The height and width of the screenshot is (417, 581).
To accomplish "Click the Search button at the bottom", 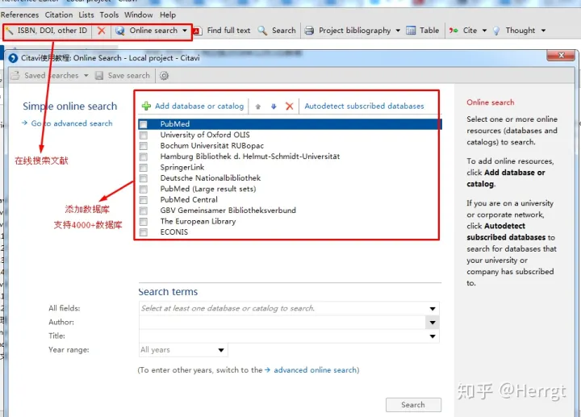I will (x=413, y=405).
